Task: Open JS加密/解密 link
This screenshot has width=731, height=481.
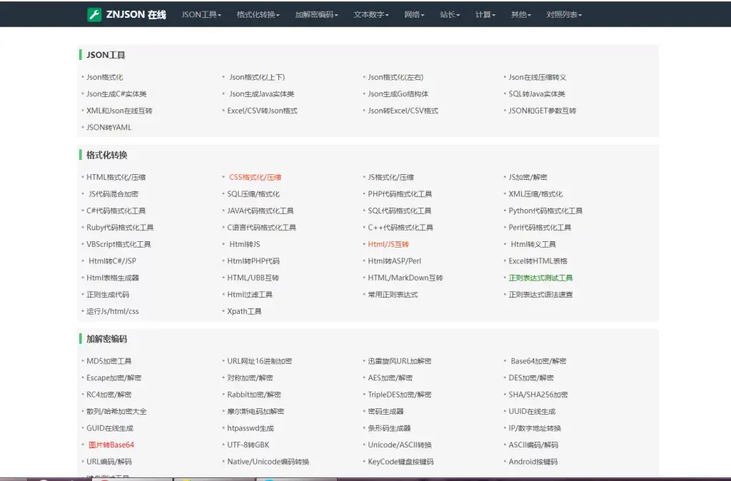Action: click(528, 177)
